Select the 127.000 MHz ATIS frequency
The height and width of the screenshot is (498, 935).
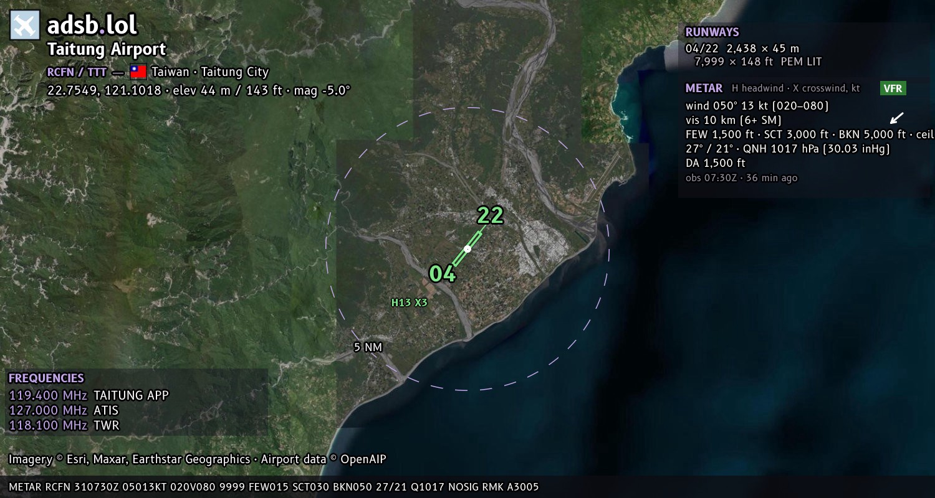64,410
